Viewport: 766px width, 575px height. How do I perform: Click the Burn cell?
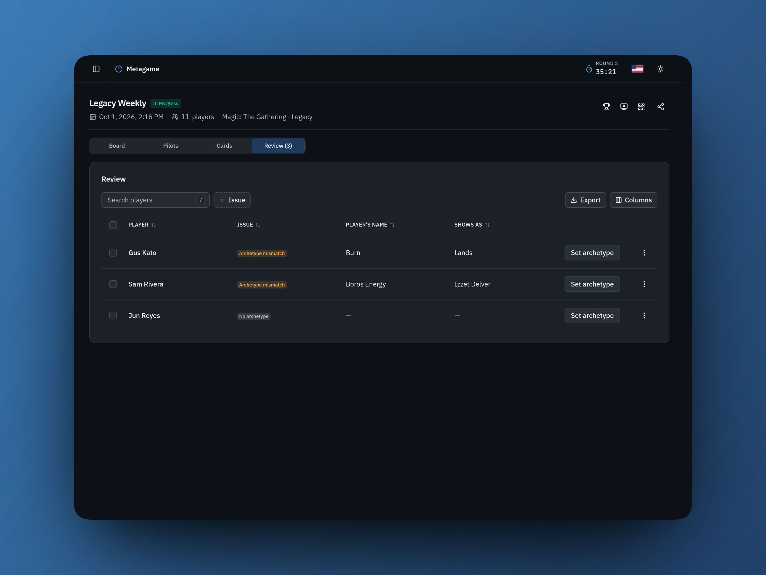(353, 253)
